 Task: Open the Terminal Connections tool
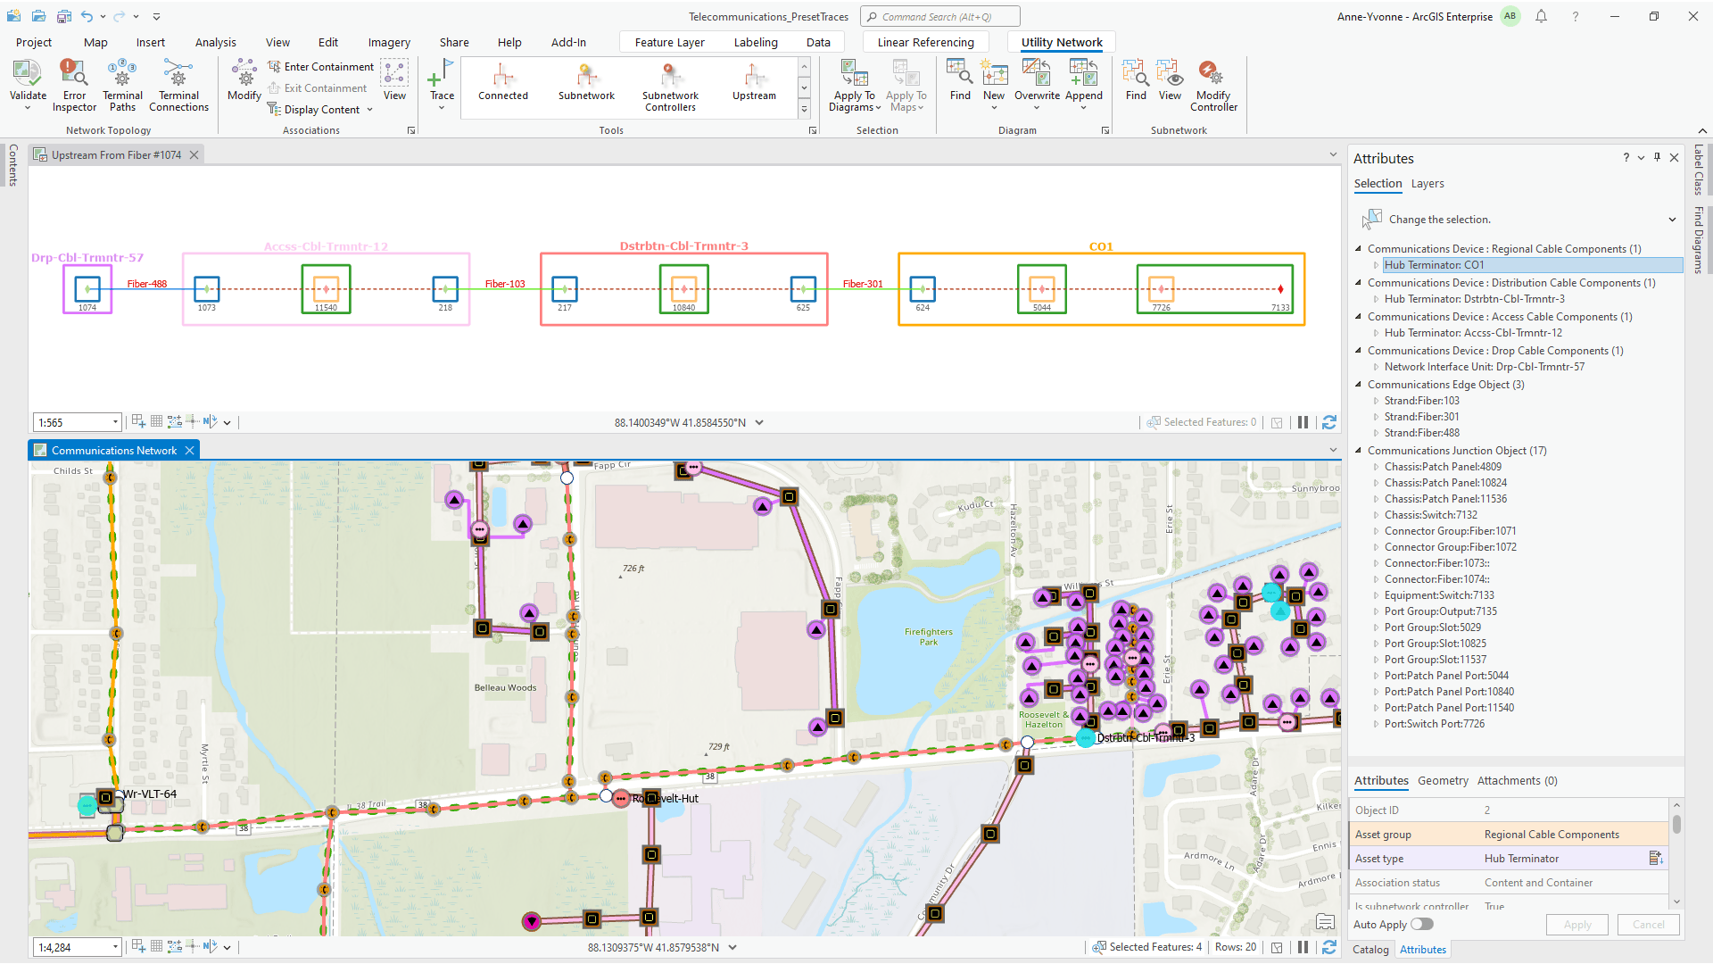(x=178, y=85)
